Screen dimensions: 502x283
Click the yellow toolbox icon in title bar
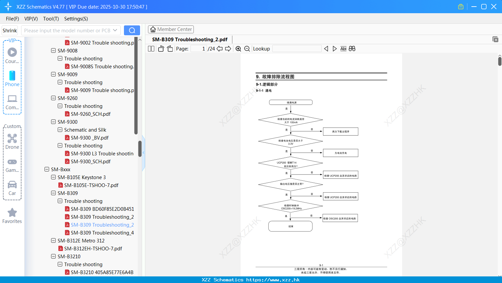[x=461, y=7]
